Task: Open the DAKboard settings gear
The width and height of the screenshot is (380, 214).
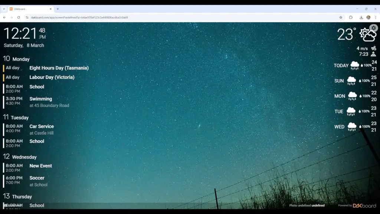Action: pyautogui.click(x=373, y=28)
